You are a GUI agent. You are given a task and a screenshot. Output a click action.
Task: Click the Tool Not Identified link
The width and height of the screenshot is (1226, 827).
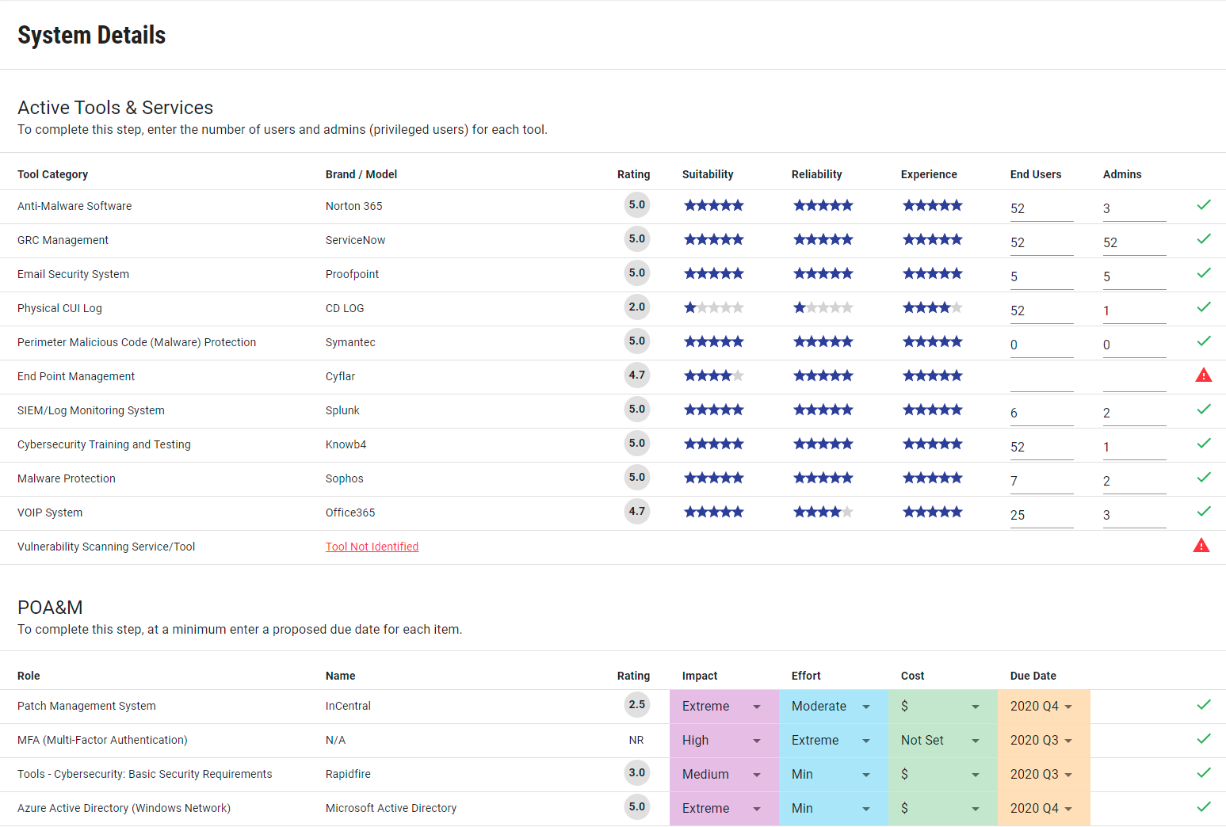372,547
